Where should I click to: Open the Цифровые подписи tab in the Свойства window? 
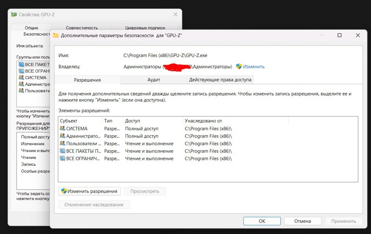[x=145, y=28]
